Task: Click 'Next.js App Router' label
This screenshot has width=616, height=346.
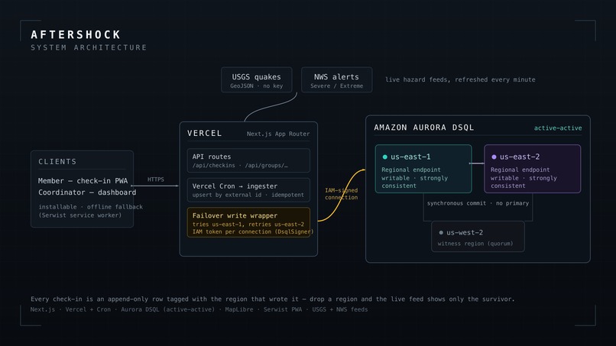Action: coord(278,134)
